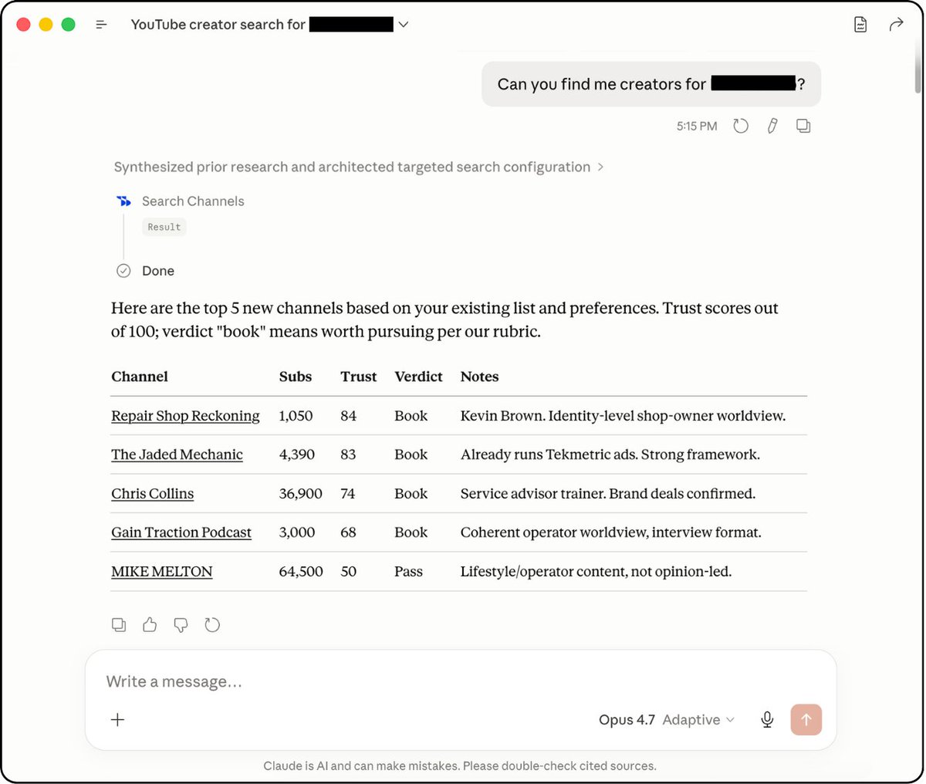Click the 'Trust' column header
The height and width of the screenshot is (784, 926).
point(359,377)
